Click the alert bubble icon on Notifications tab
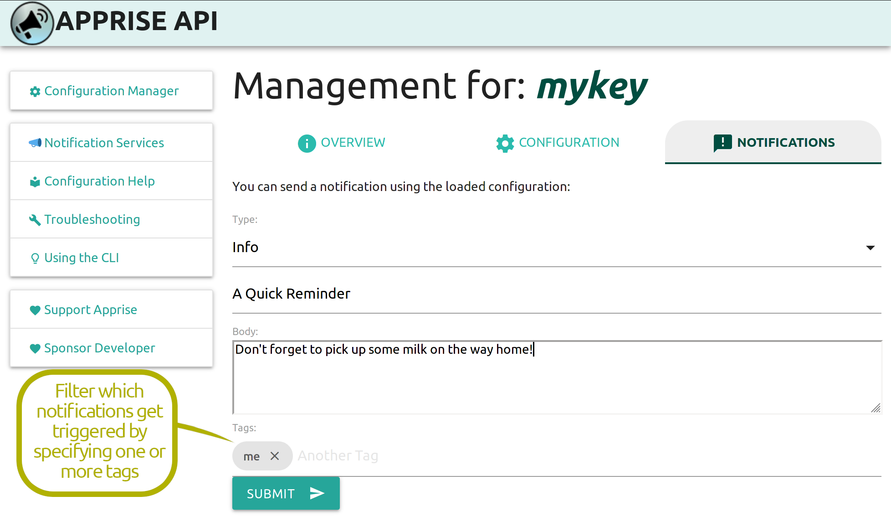Screen dimensions: 891x517 coord(723,143)
